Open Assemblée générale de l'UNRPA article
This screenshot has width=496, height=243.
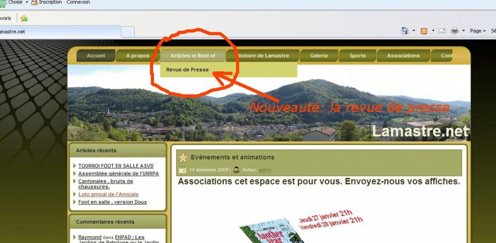point(119,173)
